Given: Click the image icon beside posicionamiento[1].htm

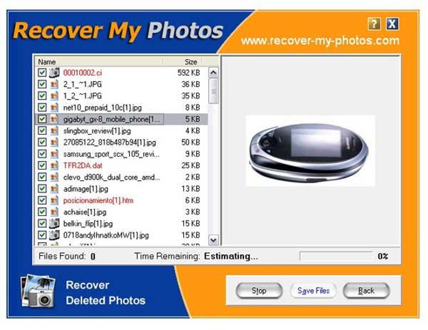Looking at the screenshot, I should tap(54, 200).
